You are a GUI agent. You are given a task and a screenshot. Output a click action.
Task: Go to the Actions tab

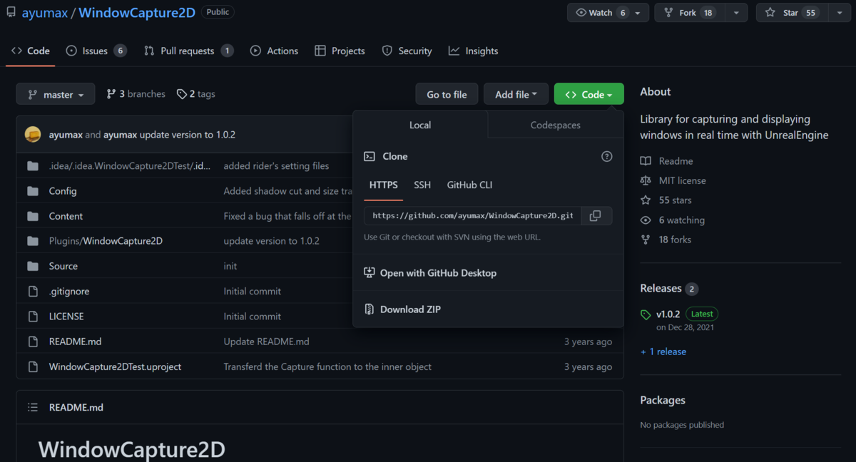point(274,51)
